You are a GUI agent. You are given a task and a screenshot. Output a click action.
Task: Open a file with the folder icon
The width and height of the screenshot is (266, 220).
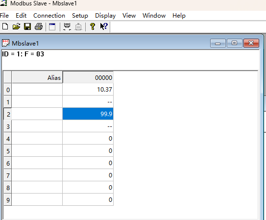pyautogui.click(x=16, y=26)
